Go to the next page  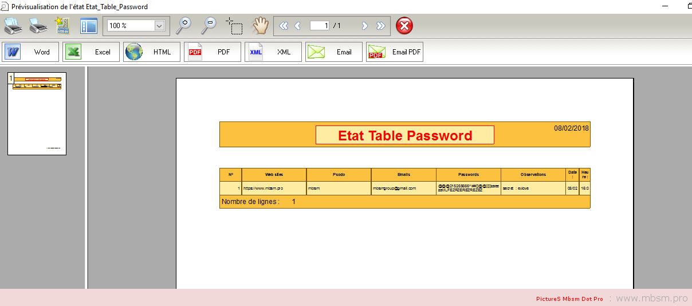[364, 26]
